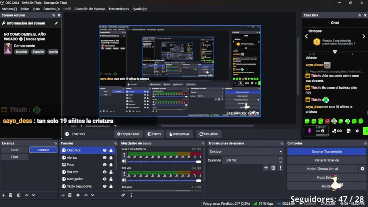Start the virtual camera button
368x207 pixels.
click(322, 169)
